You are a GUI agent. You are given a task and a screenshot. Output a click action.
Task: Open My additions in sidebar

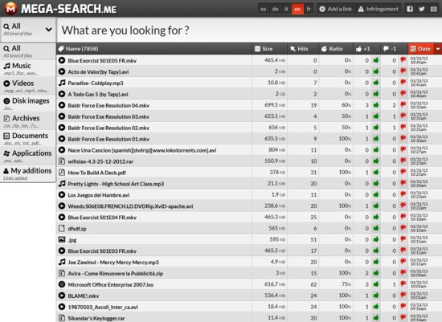click(x=27, y=173)
